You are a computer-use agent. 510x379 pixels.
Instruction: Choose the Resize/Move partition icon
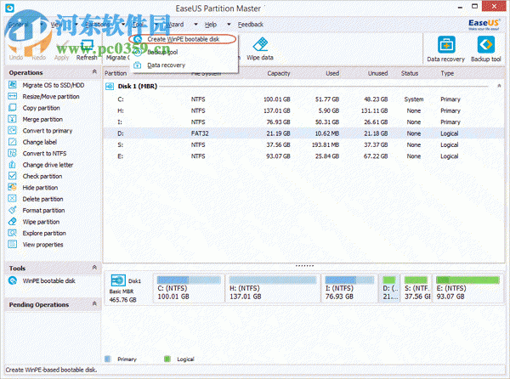[13, 96]
